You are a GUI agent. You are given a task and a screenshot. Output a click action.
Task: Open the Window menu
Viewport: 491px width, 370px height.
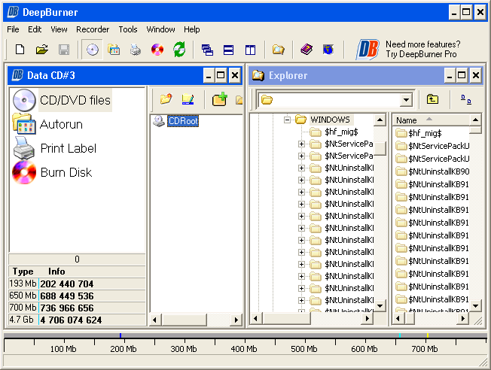[x=160, y=29]
